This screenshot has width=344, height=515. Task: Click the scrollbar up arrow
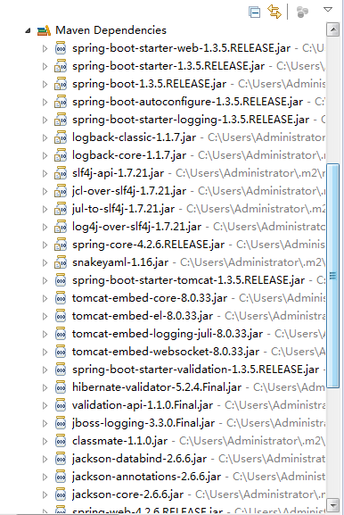tap(332, 29)
